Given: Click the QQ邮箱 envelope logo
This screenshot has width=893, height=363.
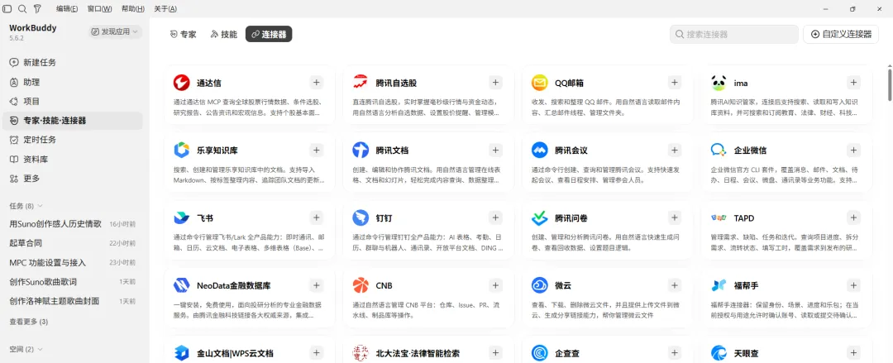Looking at the screenshot, I should [x=540, y=83].
